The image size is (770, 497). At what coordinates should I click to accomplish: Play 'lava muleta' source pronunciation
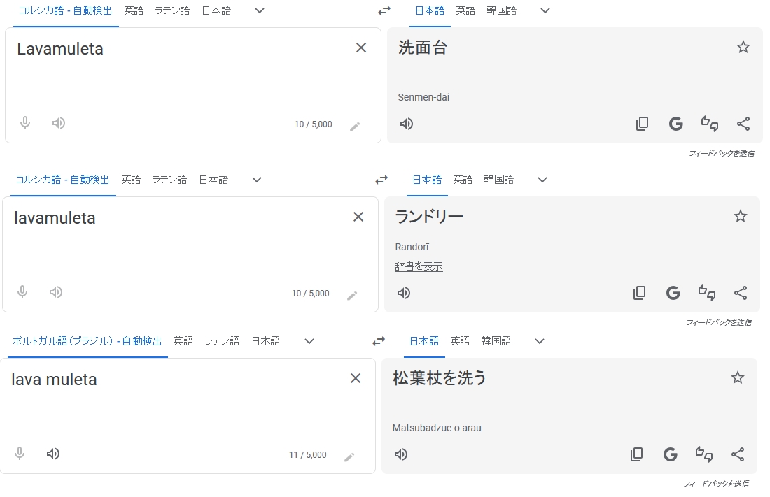(53, 454)
